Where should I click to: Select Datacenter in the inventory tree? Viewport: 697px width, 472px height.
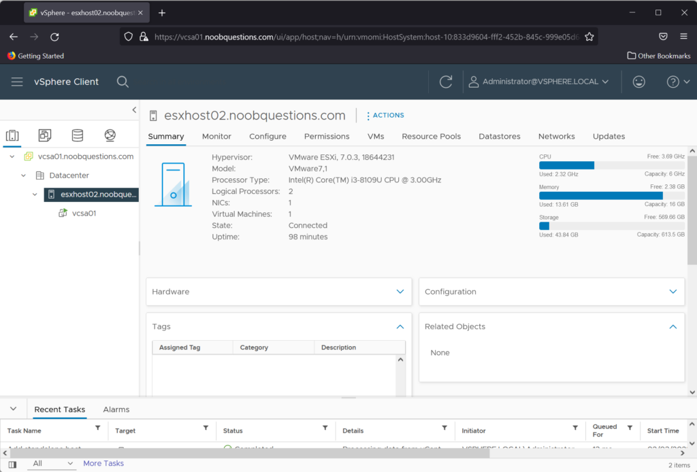click(x=69, y=175)
